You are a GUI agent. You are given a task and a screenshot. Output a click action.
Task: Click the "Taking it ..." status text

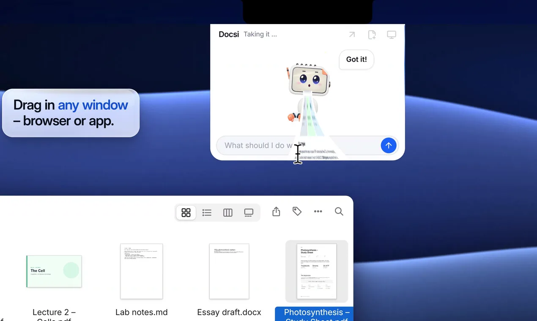pyautogui.click(x=260, y=35)
